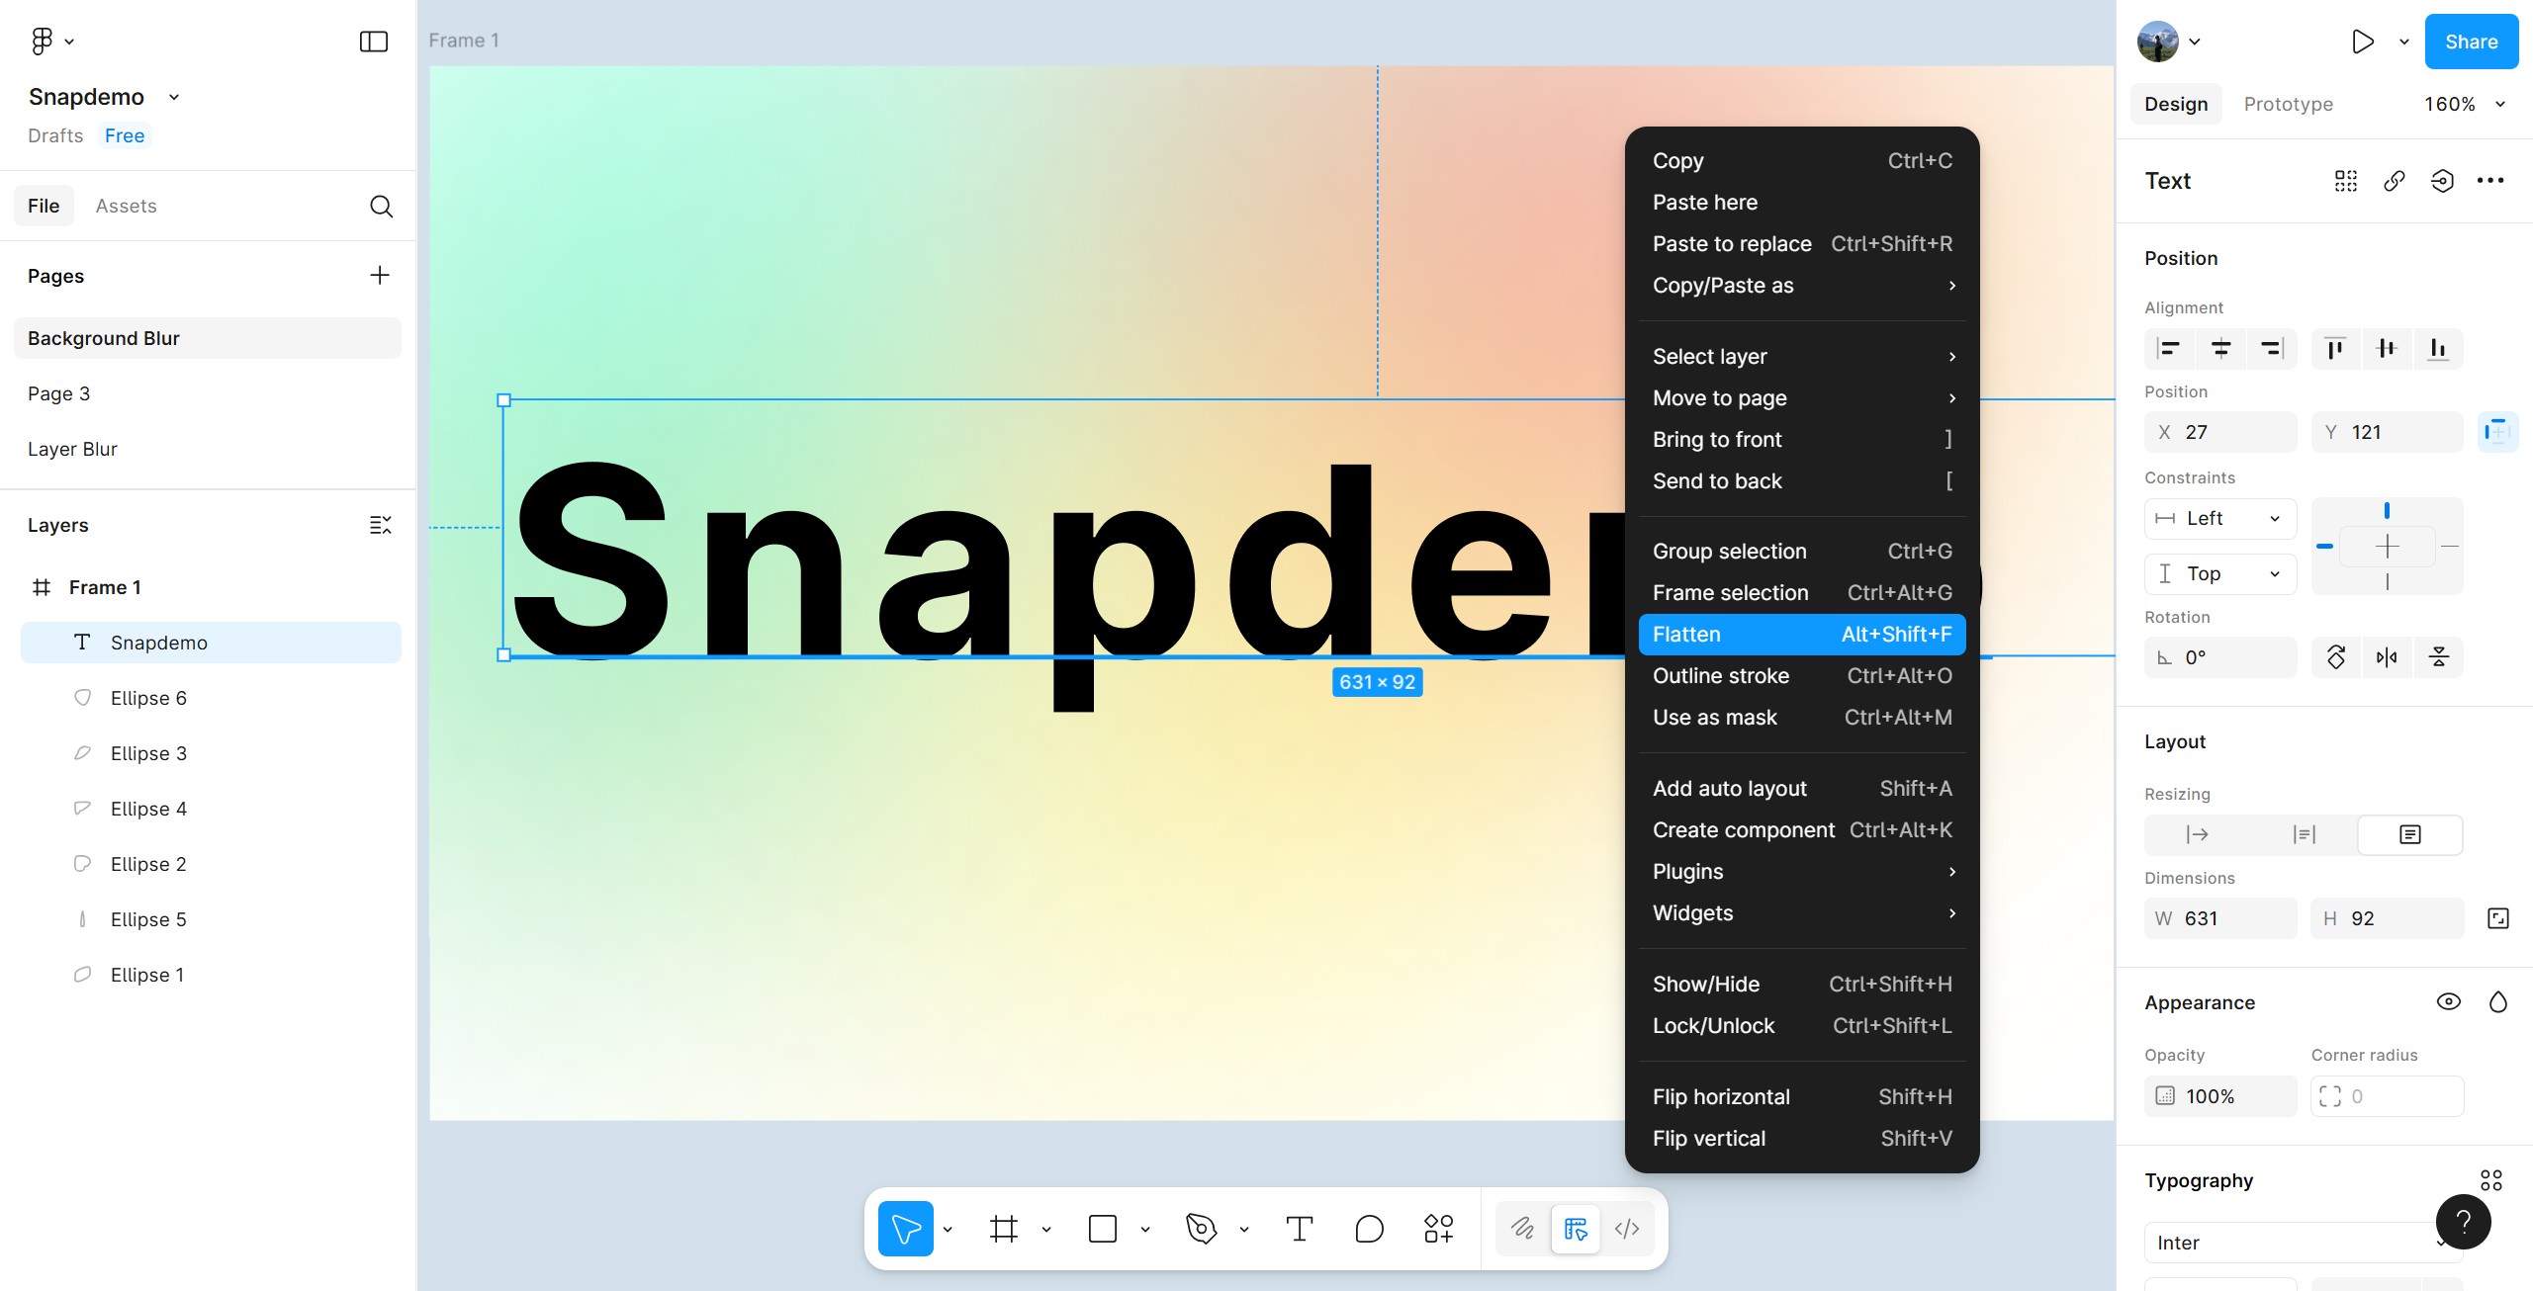Toggle the sidebar panel icon

[x=373, y=42]
